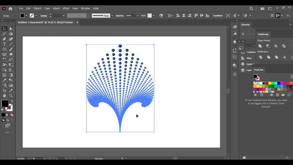Select the Magic Wand tool
293x165 pixels.
pyautogui.click(x=5, y=34)
